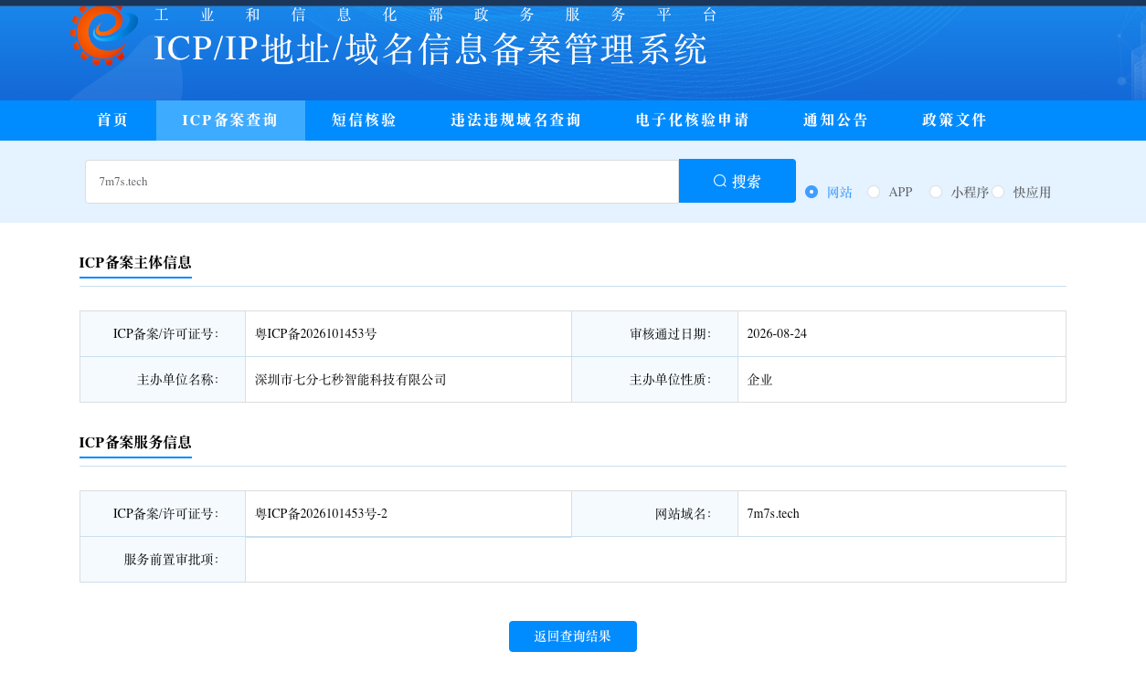The image size is (1146, 683).
Task: Click the 主办单位性质 label cell
Action: pyautogui.click(x=654, y=380)
